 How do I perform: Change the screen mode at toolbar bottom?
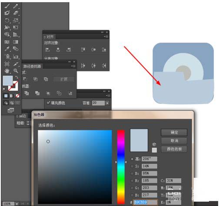coord(11,110)
